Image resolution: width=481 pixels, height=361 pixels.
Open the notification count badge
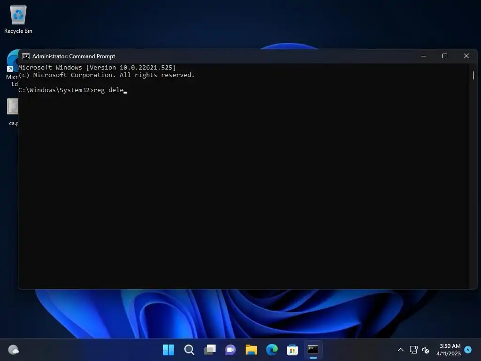[468, 349]
